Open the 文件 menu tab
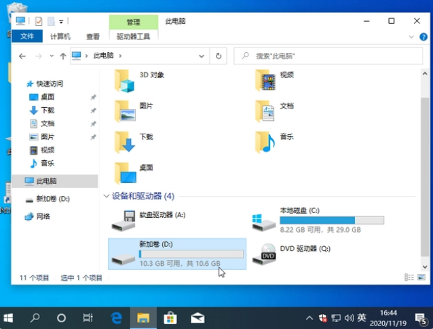Image resolution: width=433 pixels, height=329 pixels. click(x=27, y=36)
